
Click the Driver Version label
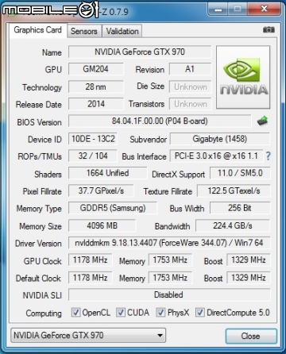point(38,244)
